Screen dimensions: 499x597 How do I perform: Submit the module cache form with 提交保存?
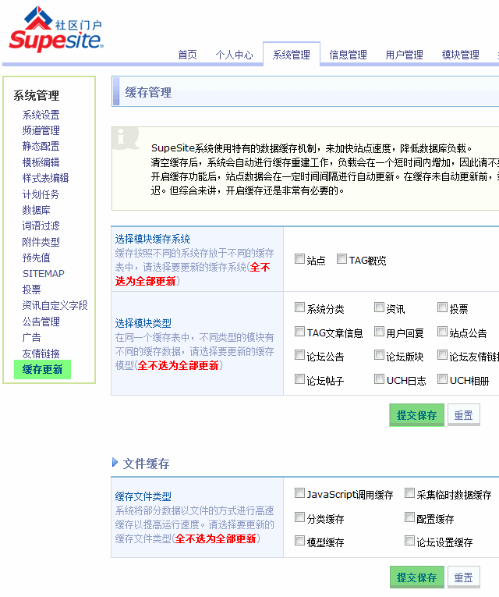416,415
